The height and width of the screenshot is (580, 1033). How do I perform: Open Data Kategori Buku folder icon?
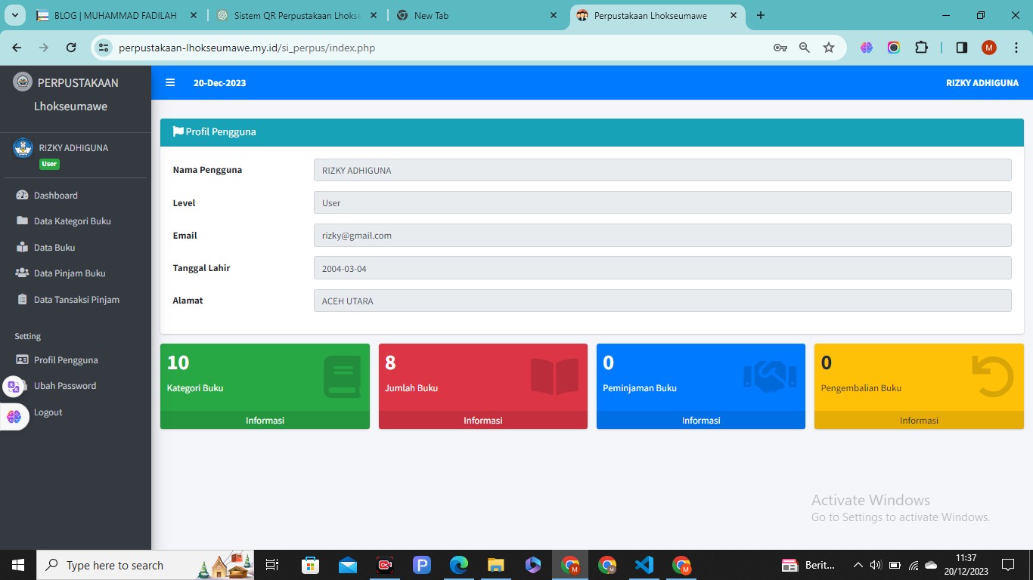click(22, 221)
